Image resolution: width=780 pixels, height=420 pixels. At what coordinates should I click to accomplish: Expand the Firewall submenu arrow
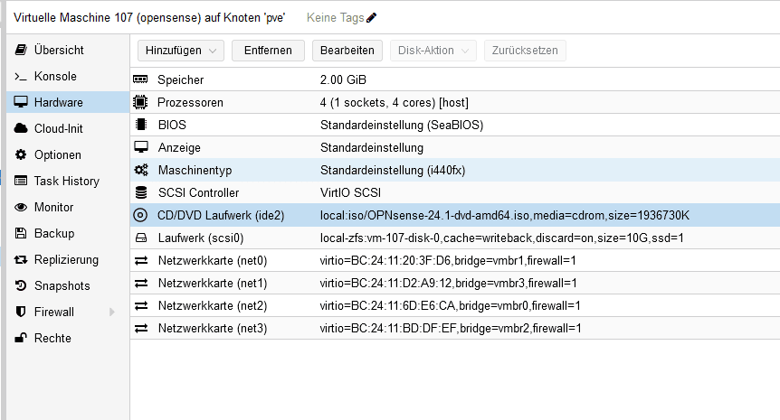[x=112, y=313]
